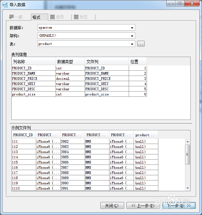Open the 一般 tab
Viewport: 202px width, 215px height.
pos(16,17)
